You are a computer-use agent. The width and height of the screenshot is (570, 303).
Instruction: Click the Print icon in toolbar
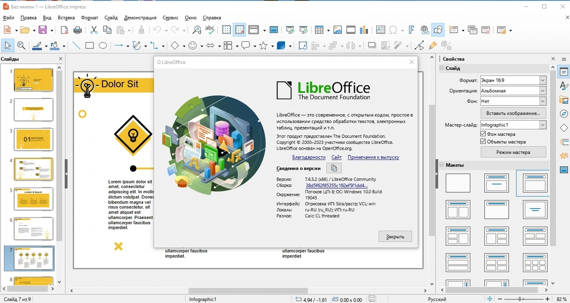(78, 30)
